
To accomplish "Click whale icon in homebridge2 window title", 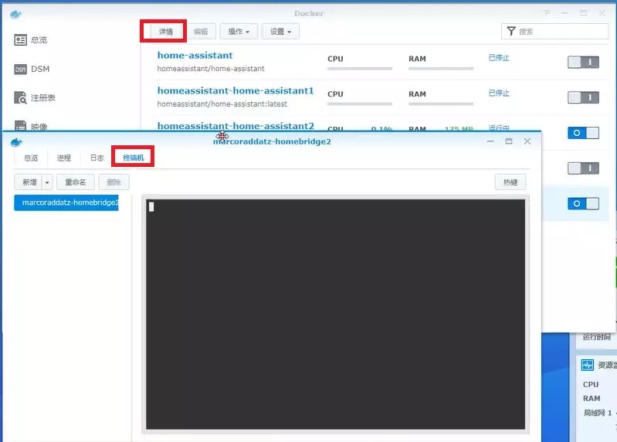I will pos(16,142).
